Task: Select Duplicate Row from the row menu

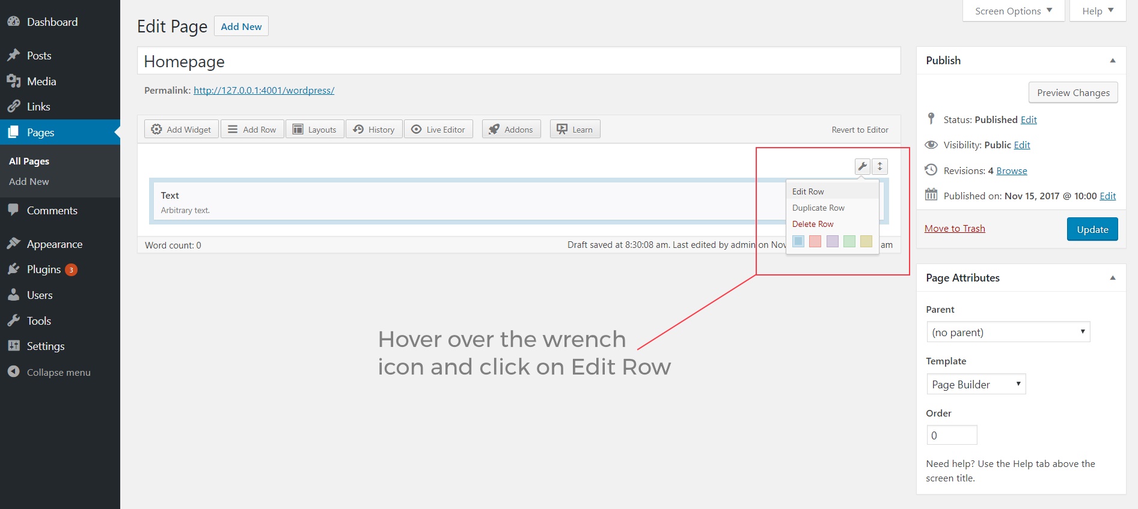Action: point(833,208)
